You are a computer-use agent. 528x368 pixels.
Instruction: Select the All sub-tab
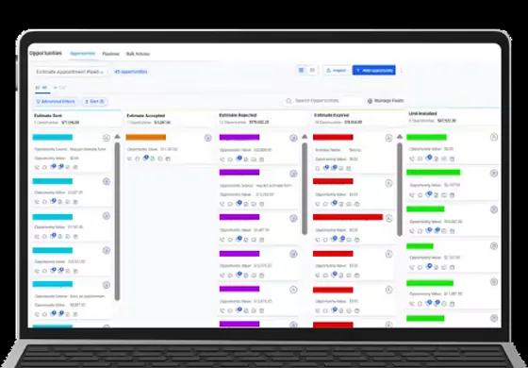[42, 88]
